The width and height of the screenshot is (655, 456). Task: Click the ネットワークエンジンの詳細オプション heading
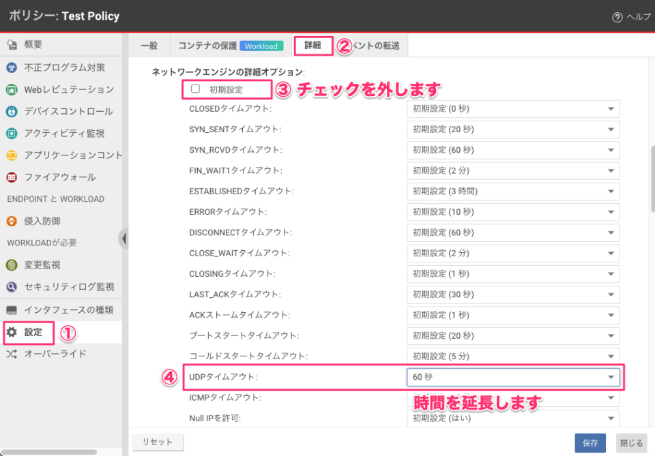228,72
